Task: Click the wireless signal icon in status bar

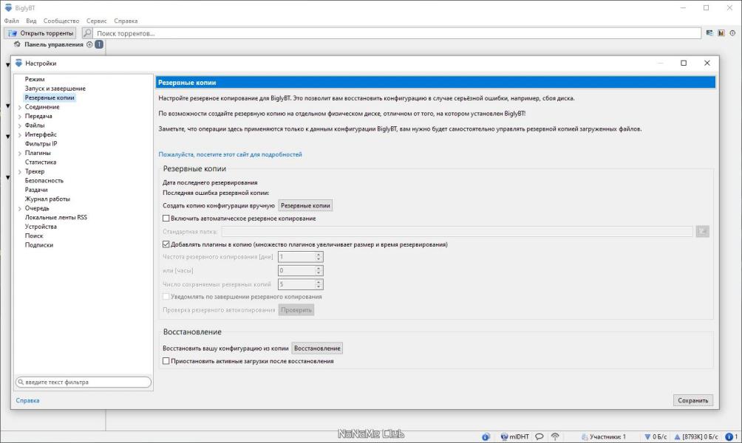Action: coord(555,437)
